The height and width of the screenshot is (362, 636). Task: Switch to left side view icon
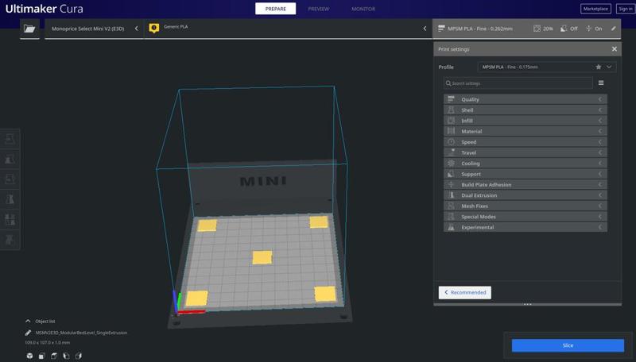click(x=66, y=356)
